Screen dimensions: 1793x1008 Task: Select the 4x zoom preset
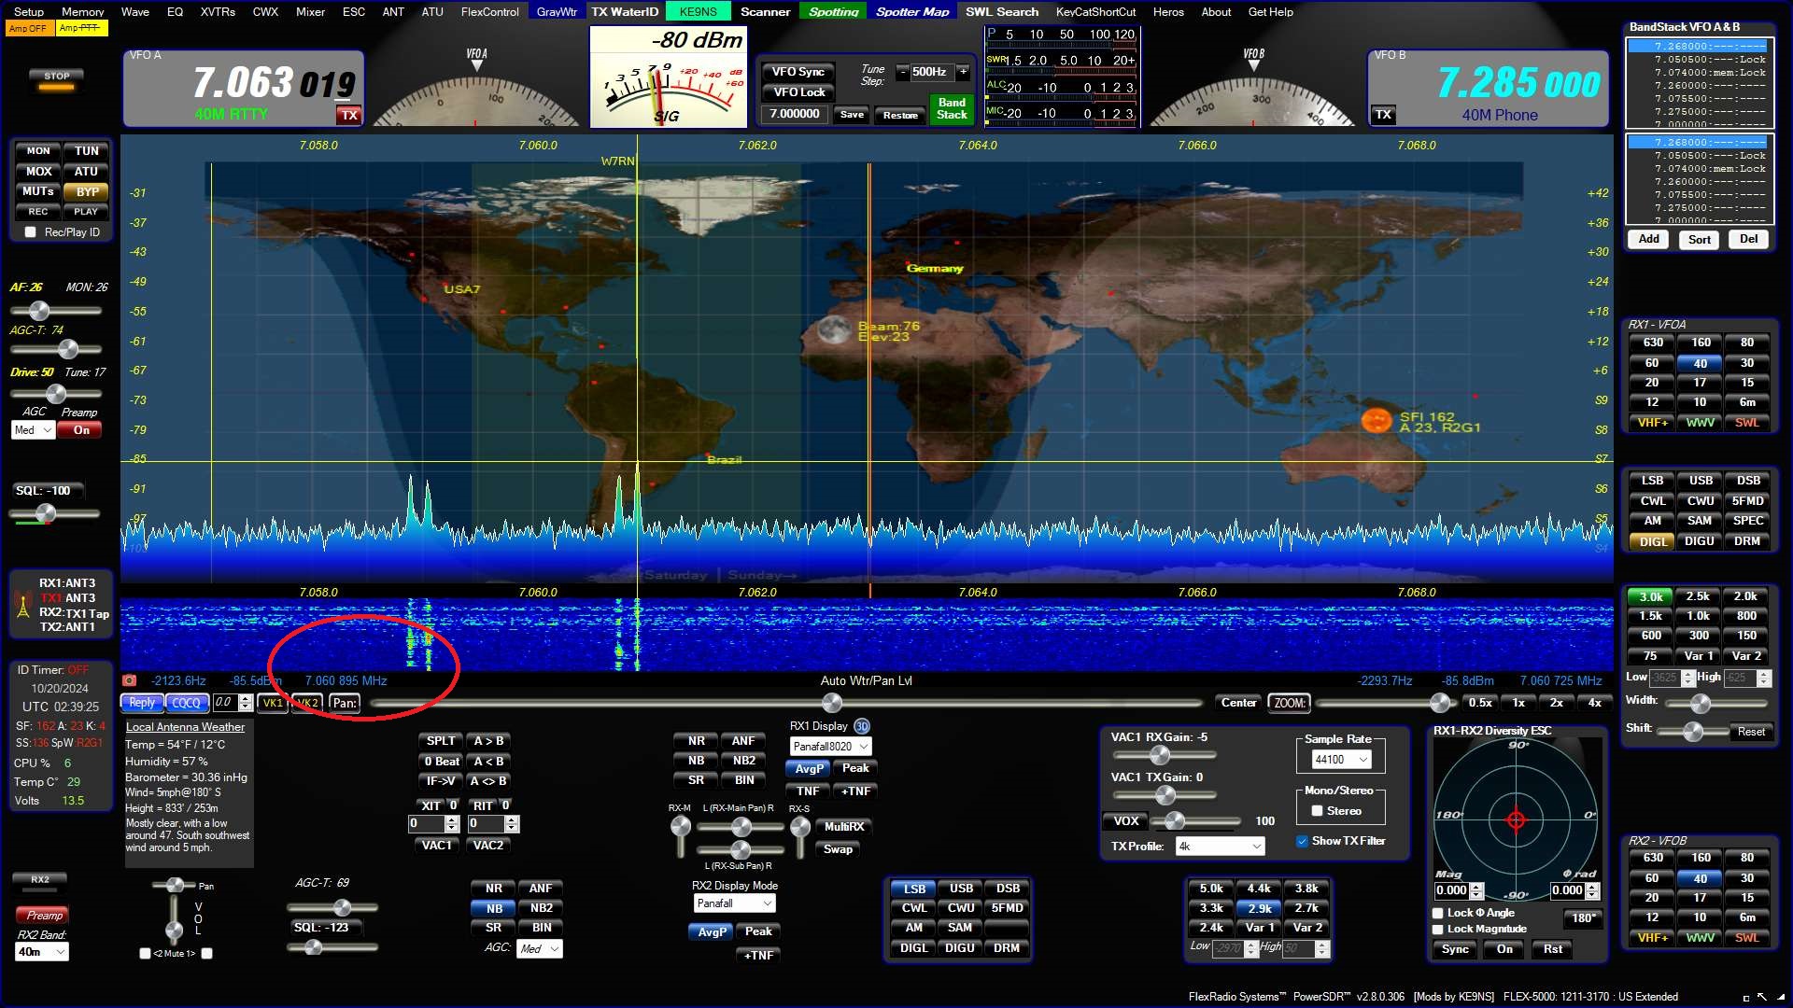click(1595, 703)
